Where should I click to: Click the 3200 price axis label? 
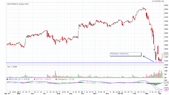tap(166, 41)
